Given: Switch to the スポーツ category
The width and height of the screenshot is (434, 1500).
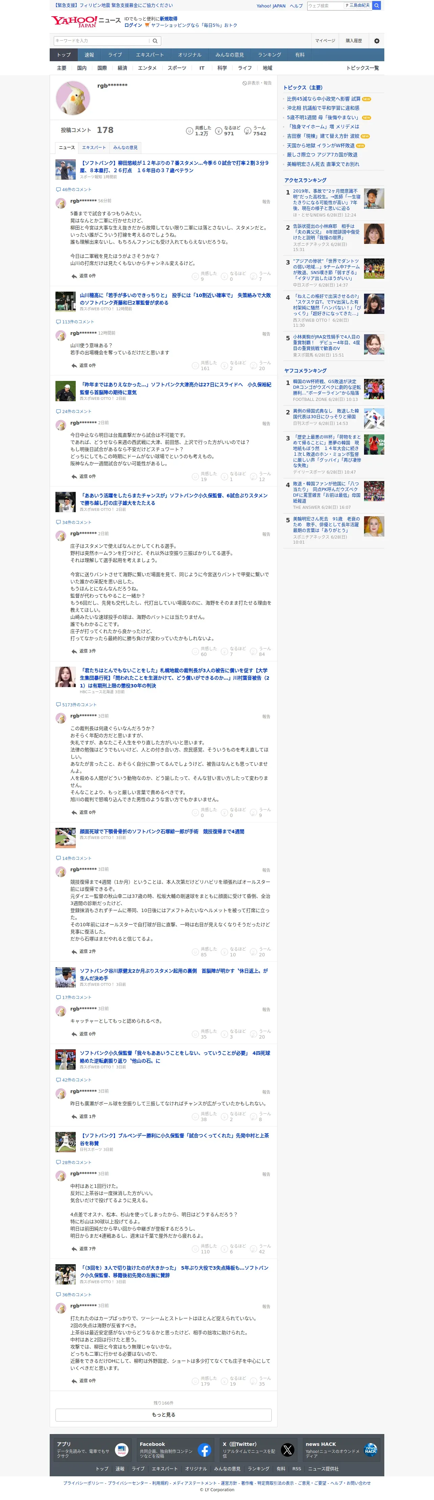Looking at the screenshot, I should [177, 68].
